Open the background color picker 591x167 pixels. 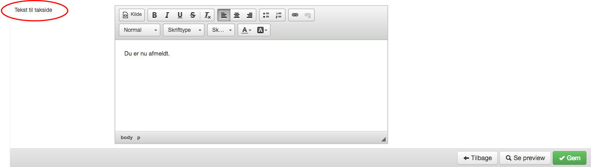(x=262, y=30)
